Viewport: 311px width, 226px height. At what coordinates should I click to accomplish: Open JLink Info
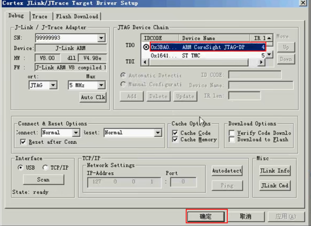tap(275, 171)
